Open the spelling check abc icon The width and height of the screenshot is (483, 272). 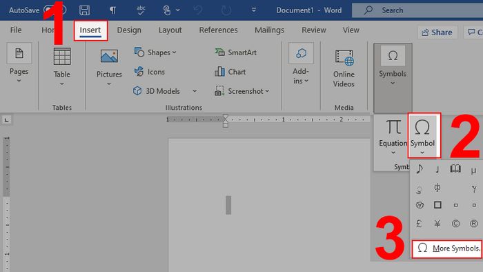[x=141, y=10]
